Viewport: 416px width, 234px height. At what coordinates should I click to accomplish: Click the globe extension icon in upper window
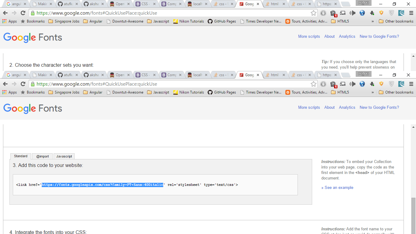(x=362, y=13)
